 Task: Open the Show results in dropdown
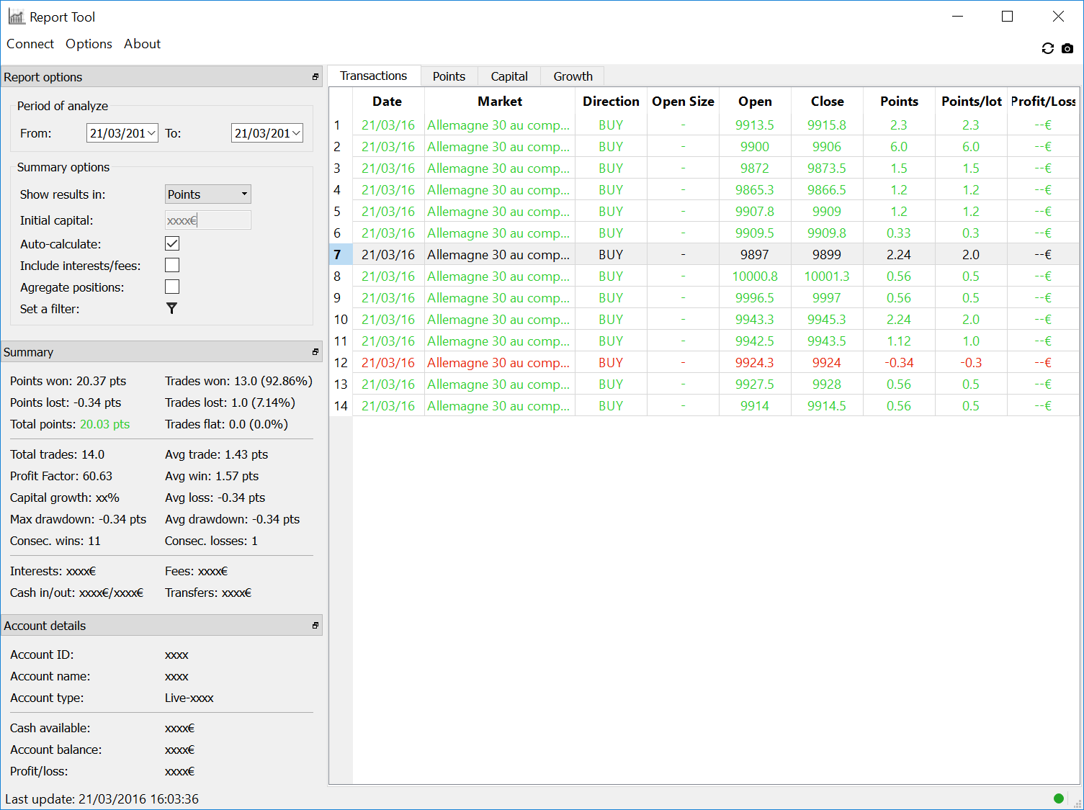[x=207, y=194]
